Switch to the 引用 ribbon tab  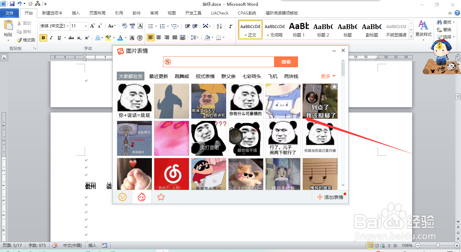pos(119,13)
